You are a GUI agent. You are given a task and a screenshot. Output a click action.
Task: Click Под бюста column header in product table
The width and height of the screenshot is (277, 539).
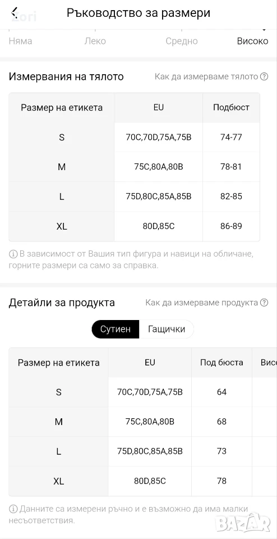coord(221,362)
